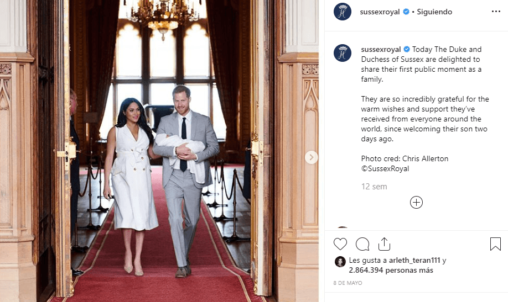Open the 8 DE MAYO post date
This screenshot has width=508, height=302.
click(x=348, y=283)
